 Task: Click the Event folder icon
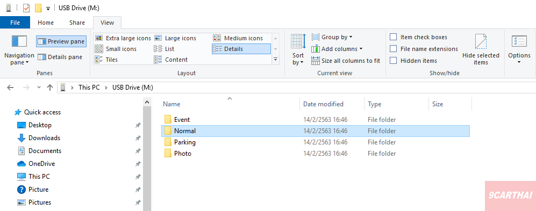pos(168,120)
